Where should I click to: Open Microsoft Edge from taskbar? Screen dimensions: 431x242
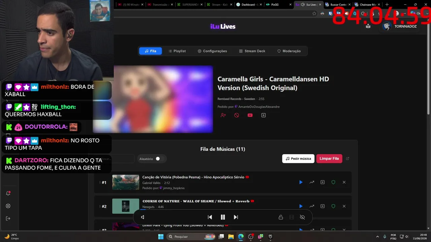pos(241,237)
